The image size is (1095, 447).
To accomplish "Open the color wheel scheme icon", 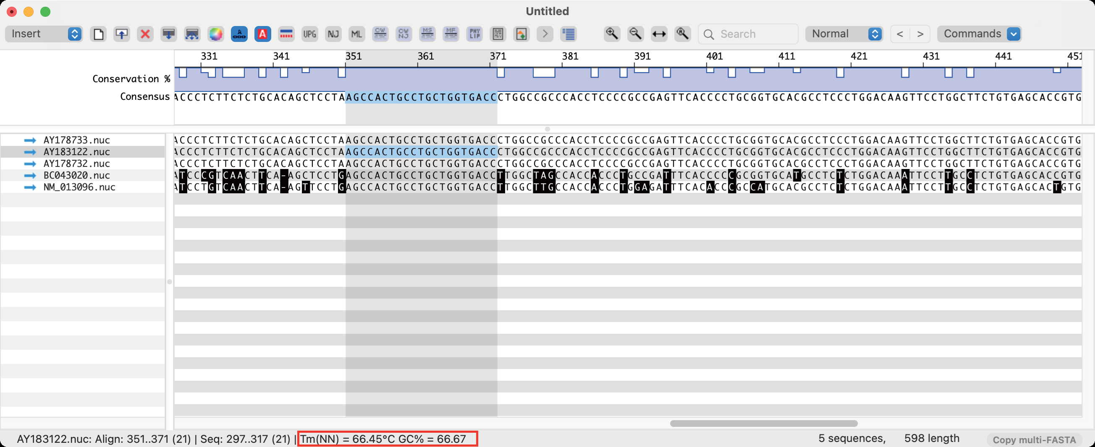I will 216,34.
